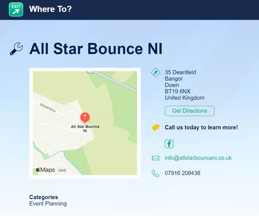Screen dimensions: 259x216
Task: Click the red map pin marker
Action: 85,117
